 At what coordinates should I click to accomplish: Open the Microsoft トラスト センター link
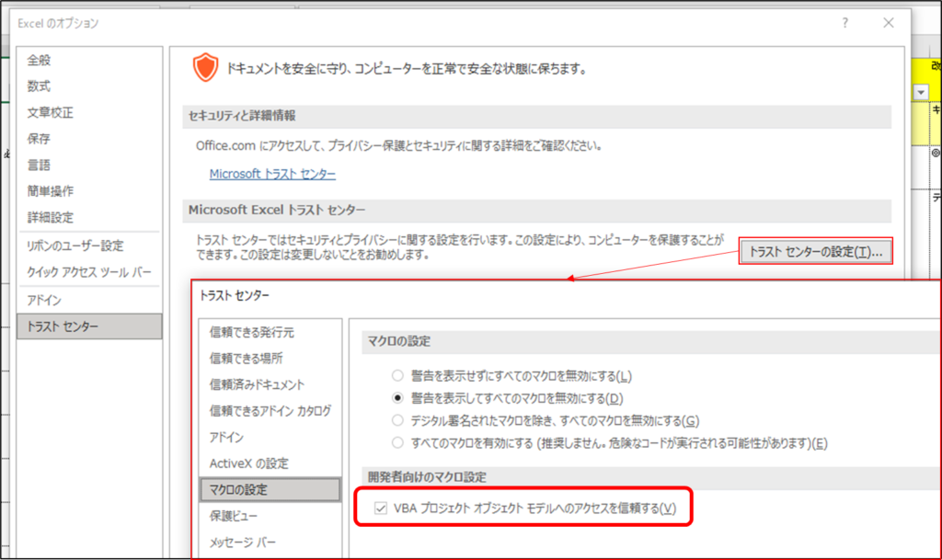272,174
